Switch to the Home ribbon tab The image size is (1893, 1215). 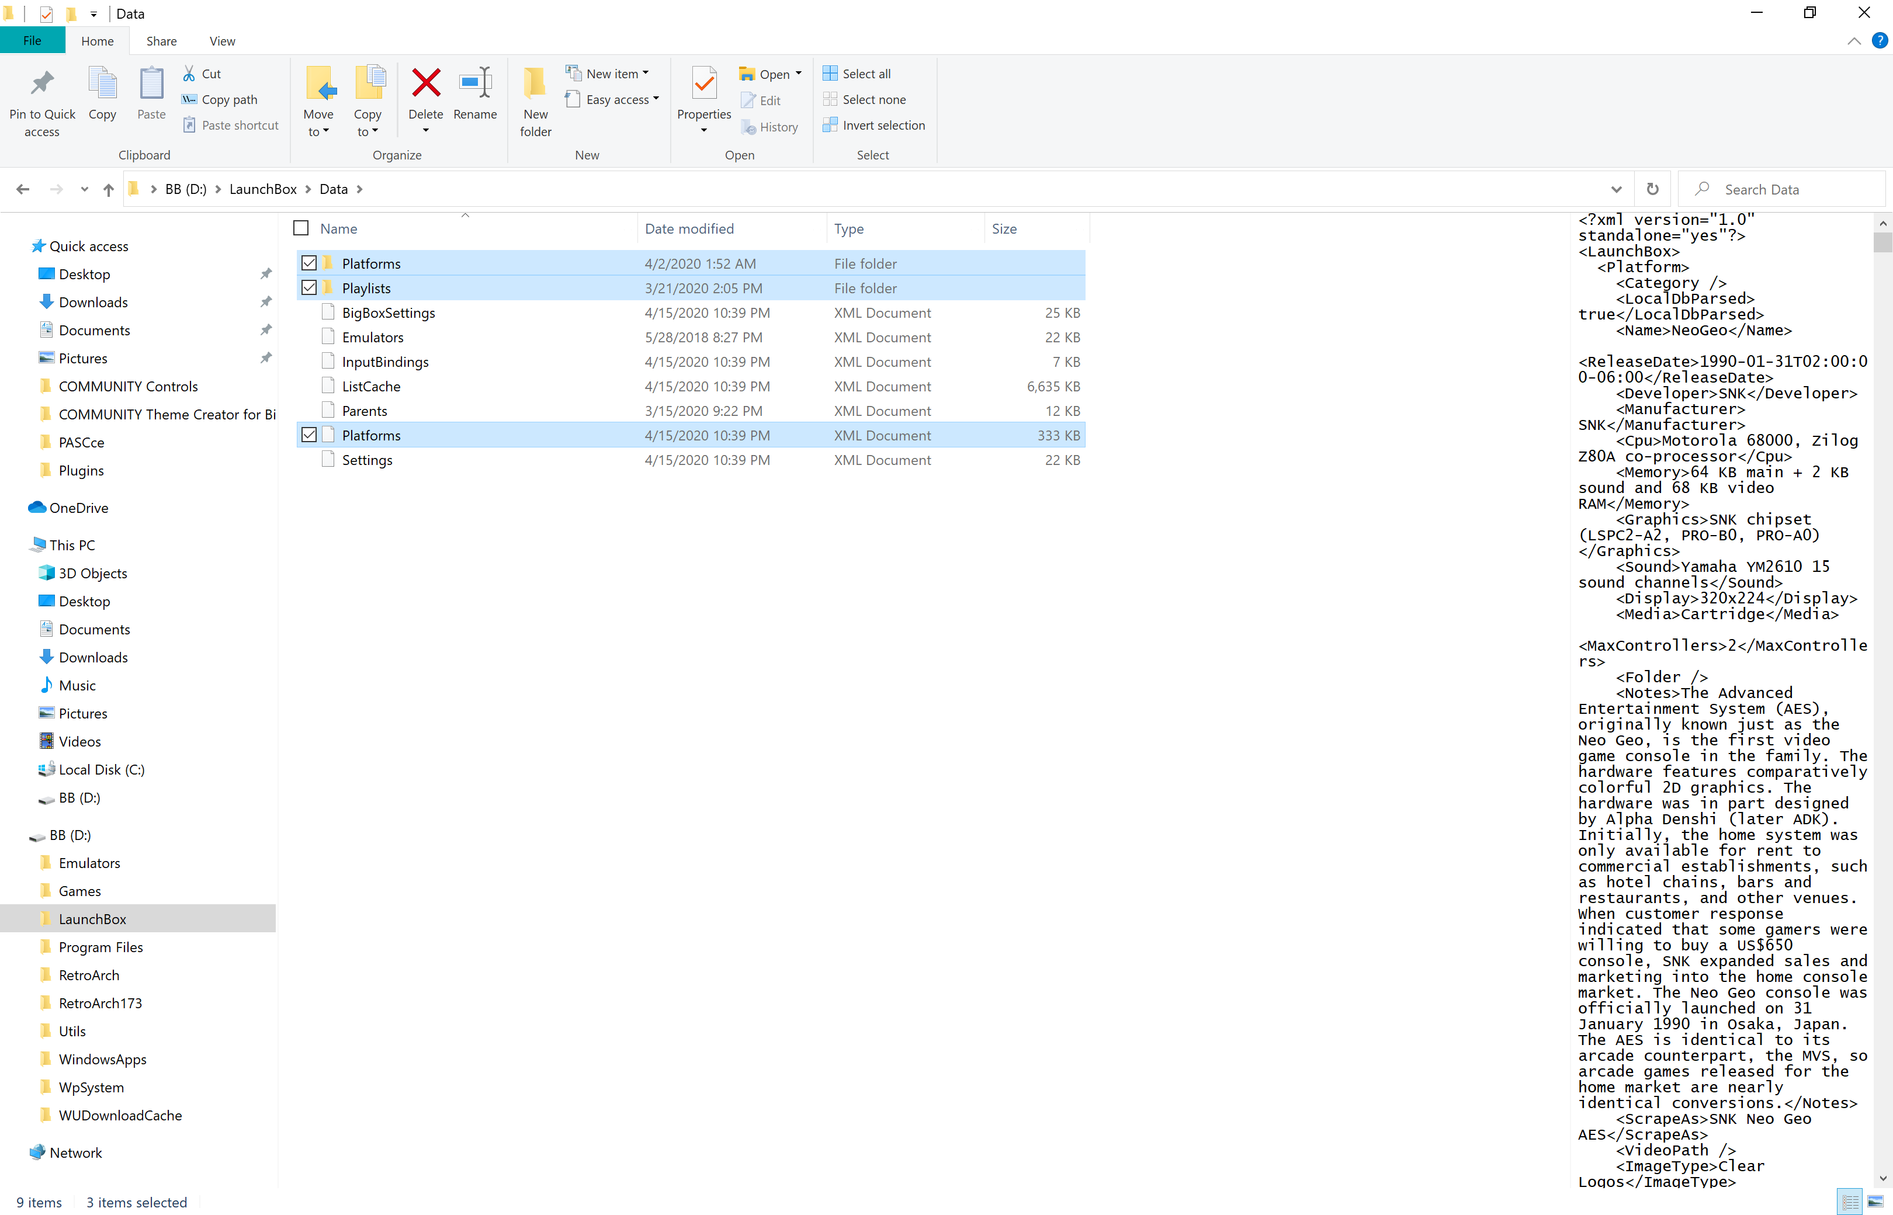click(97, 41)
